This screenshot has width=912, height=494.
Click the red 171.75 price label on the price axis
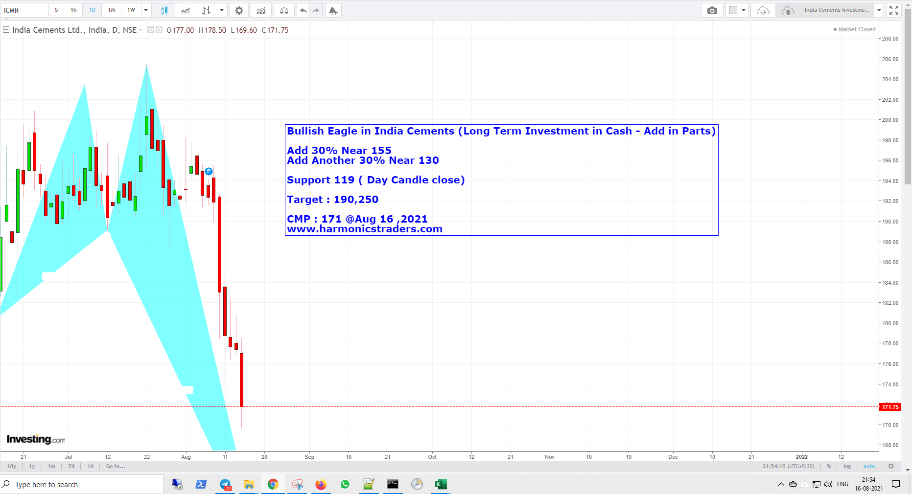point(890,407)
